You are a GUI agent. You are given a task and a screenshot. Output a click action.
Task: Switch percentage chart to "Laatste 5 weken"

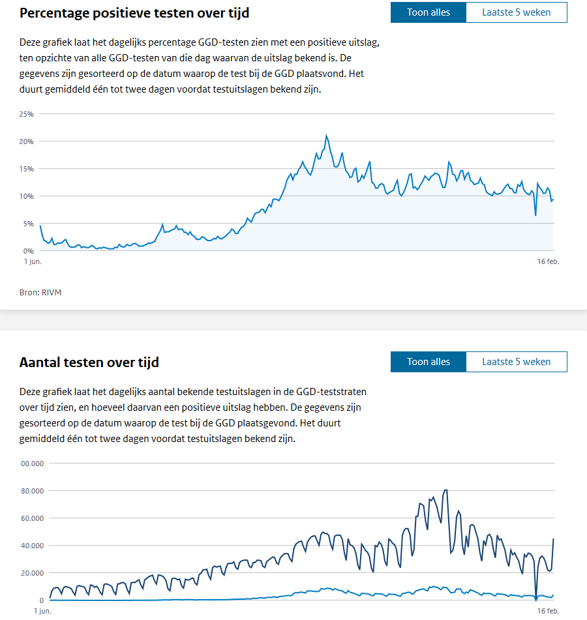click(516, 12)
